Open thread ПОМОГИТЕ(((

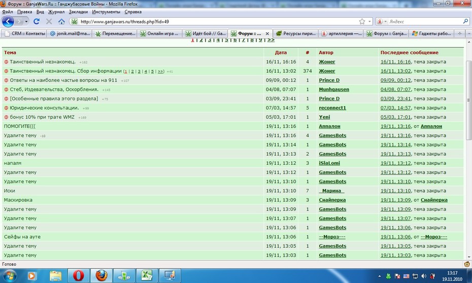(20, 126)
